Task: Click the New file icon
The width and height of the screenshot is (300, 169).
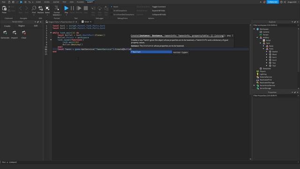Action: coord(9,2)
